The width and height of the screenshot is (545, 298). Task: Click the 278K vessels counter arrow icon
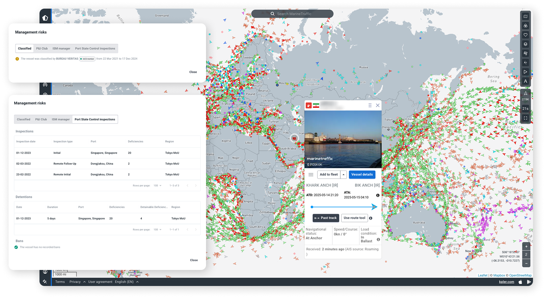[x=526, y=93]
